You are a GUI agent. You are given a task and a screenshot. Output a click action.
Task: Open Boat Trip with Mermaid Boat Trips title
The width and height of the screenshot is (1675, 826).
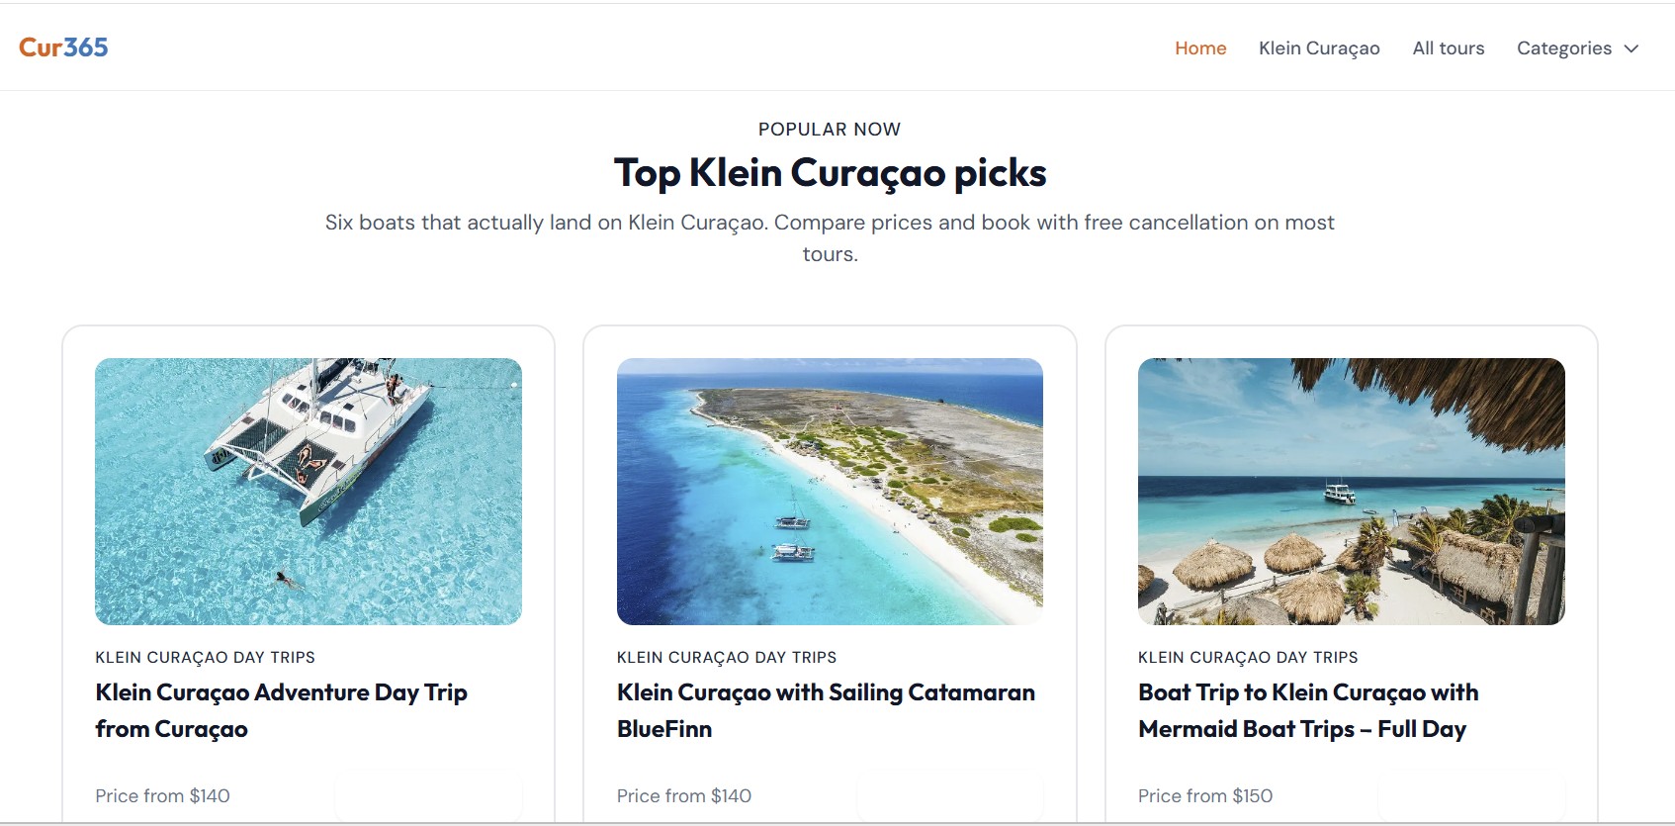tap(1308, 710)
